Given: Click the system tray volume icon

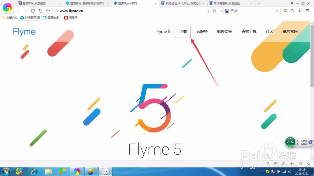Looking at the screenshot, I should click(290, 172).
